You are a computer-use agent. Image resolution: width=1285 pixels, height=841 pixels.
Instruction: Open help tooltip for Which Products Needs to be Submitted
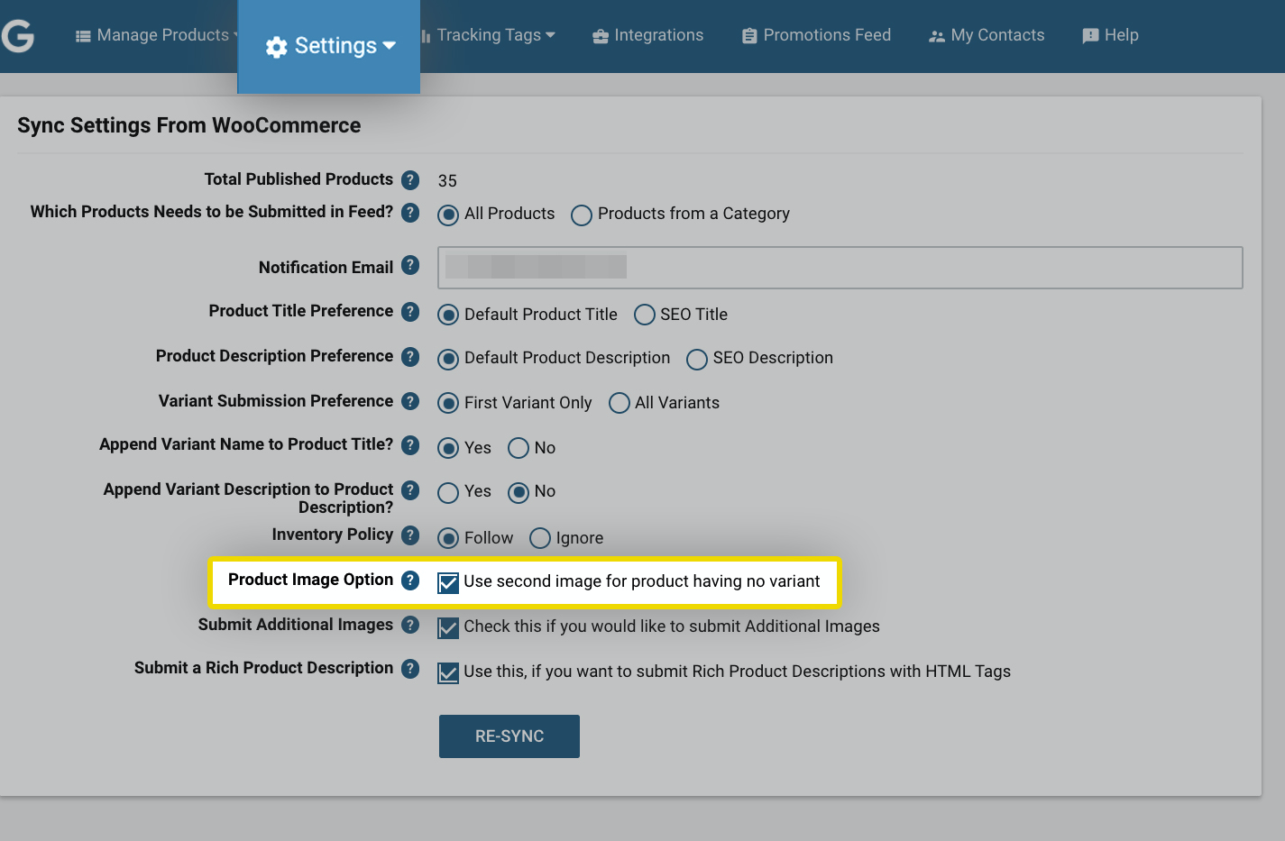pyautogui.click(x=410, y=212)
